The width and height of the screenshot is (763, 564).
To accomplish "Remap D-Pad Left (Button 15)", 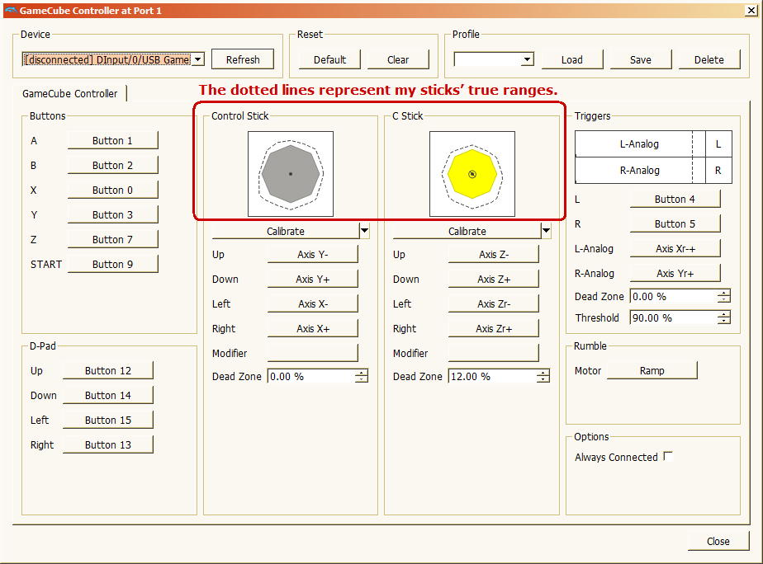I will [107, 421].
